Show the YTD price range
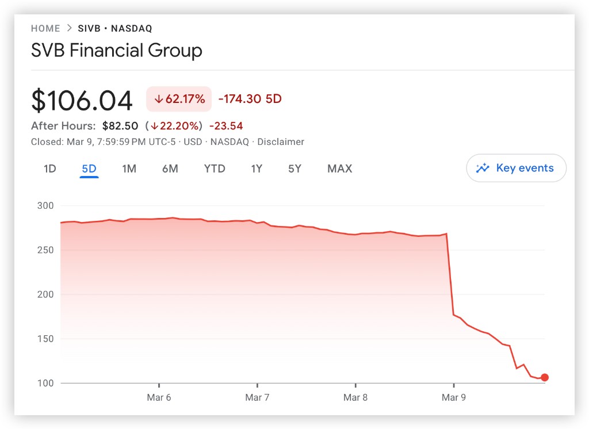Viewport: 589px width, 429px height. pyautogui.click(x=215, y=169)
